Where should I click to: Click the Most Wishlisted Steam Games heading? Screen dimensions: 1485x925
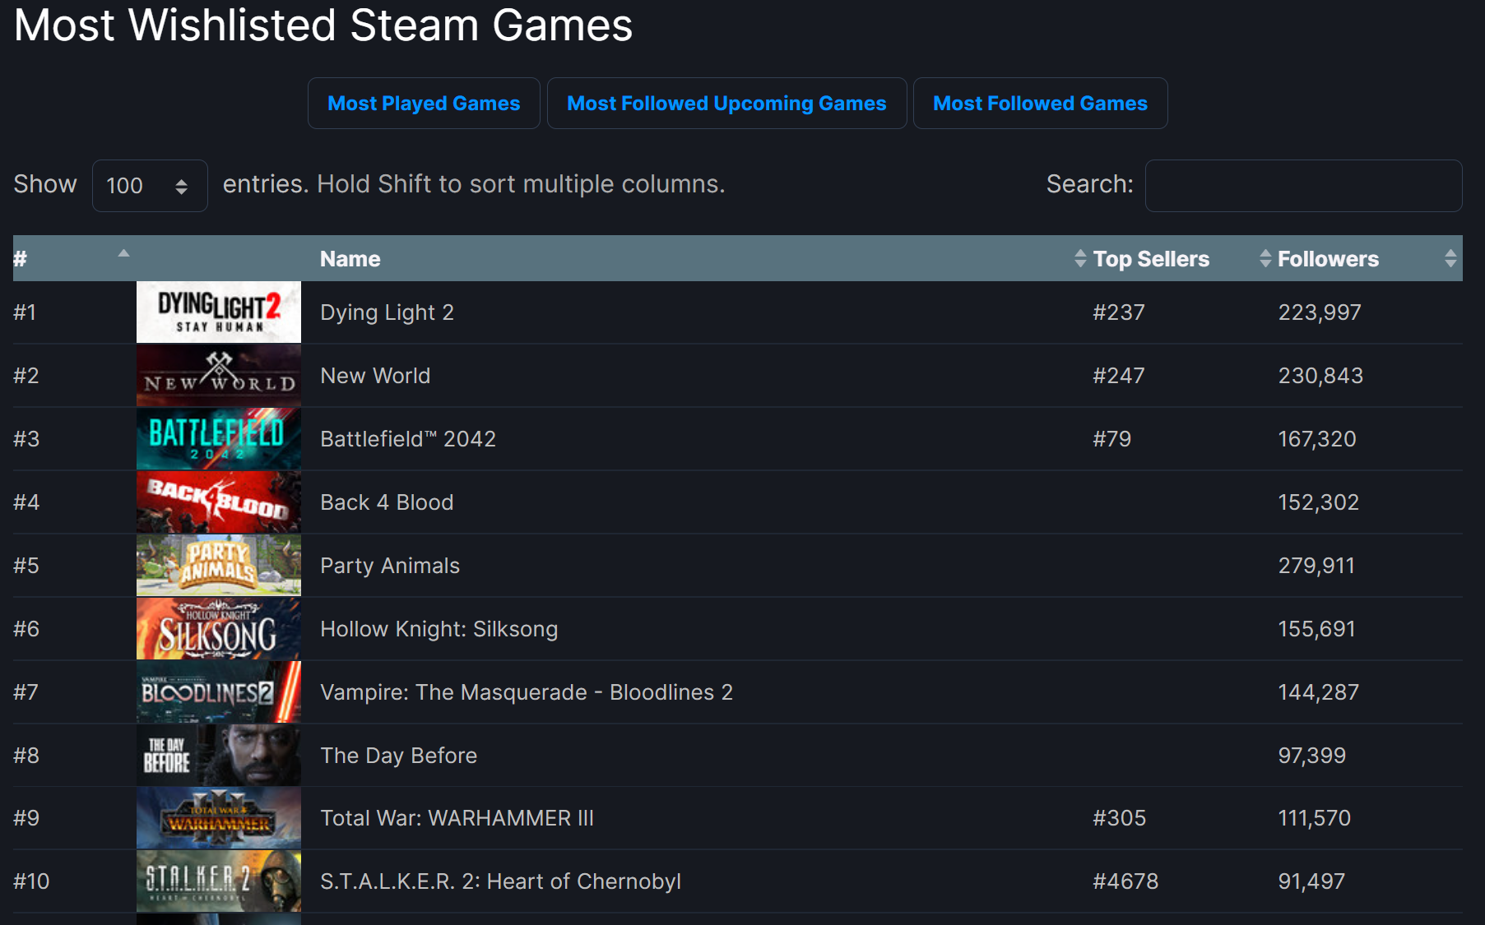pyautogui.click(x=323, y=25)
